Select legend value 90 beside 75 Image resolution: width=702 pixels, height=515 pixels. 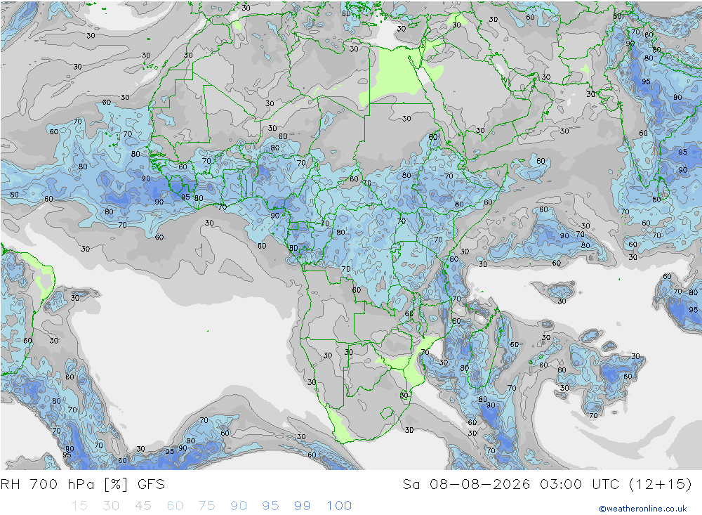[239, 506]
